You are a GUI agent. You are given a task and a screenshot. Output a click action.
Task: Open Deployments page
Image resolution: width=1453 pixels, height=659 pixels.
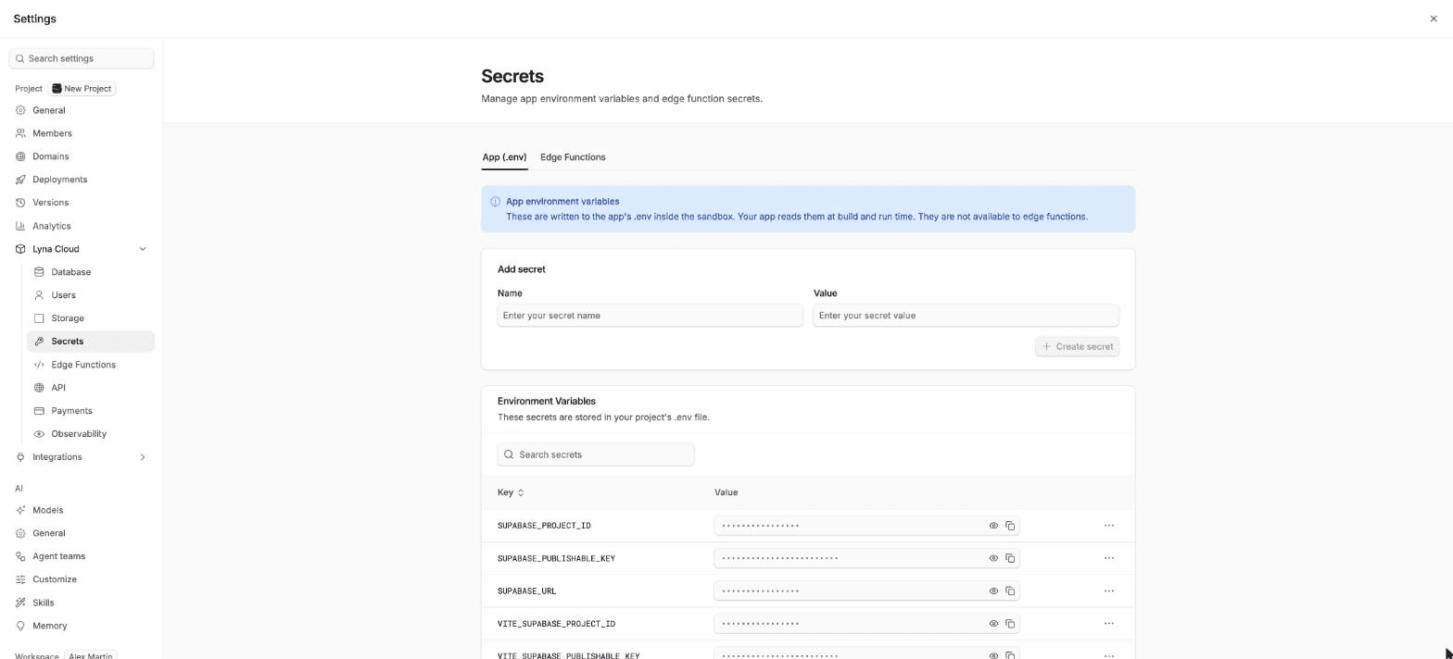[x=82, y=180]
